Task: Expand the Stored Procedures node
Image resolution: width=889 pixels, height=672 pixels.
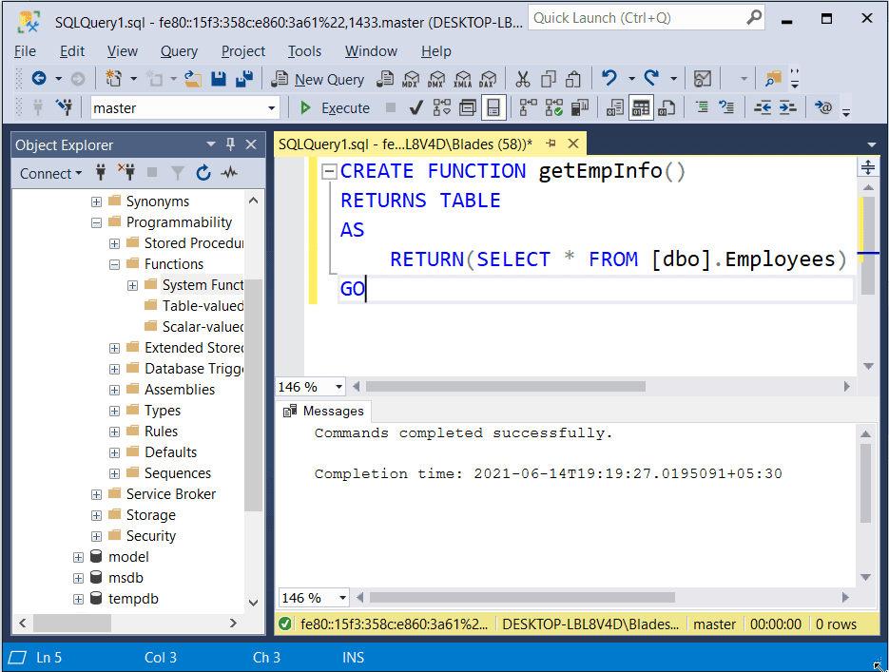Action: tap(114, 242)
